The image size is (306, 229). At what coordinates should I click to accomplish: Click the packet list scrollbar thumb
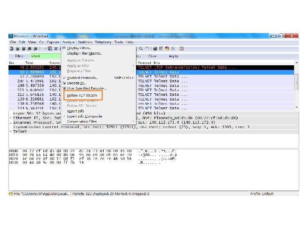click(x=297, y=82)
